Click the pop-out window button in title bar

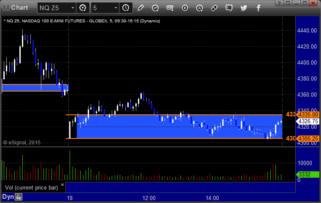point(288,3)
